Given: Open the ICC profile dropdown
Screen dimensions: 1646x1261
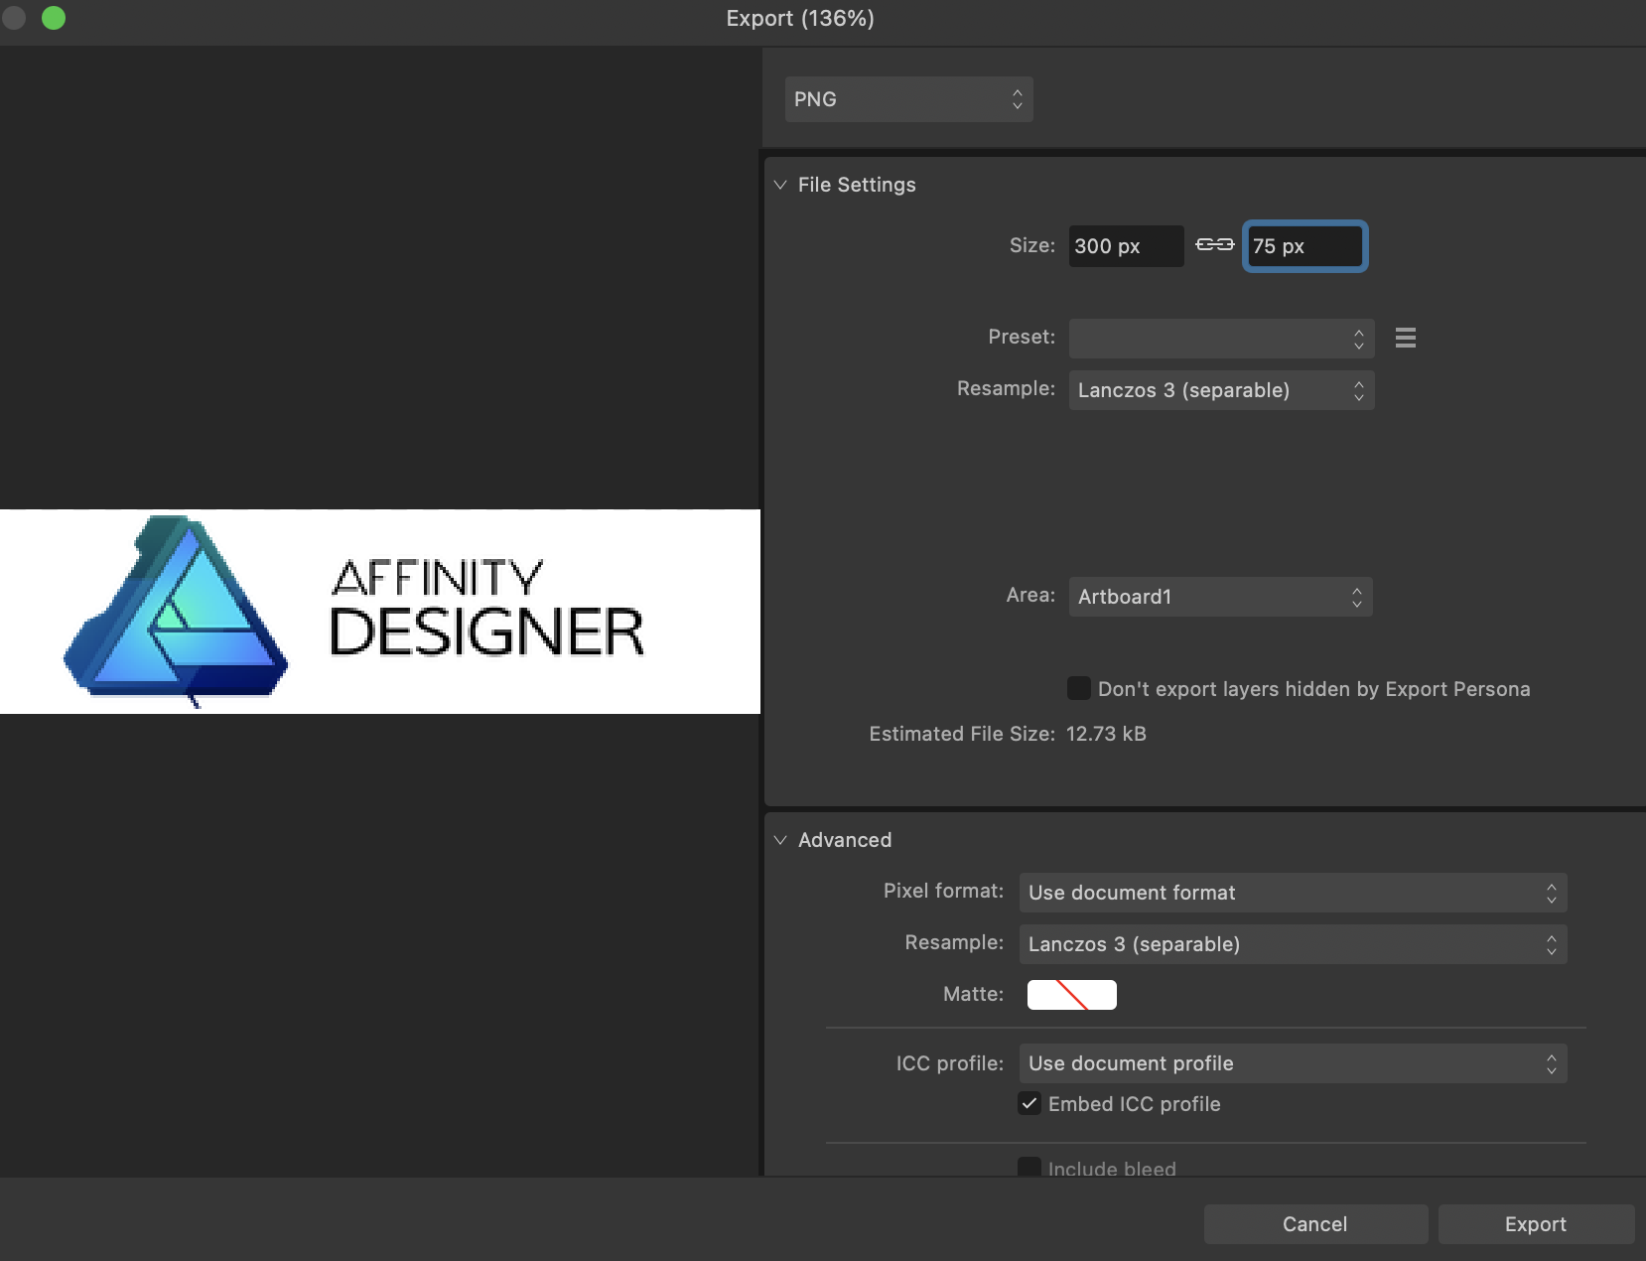Looking at the screenshot, I should click(1293, 1063).
